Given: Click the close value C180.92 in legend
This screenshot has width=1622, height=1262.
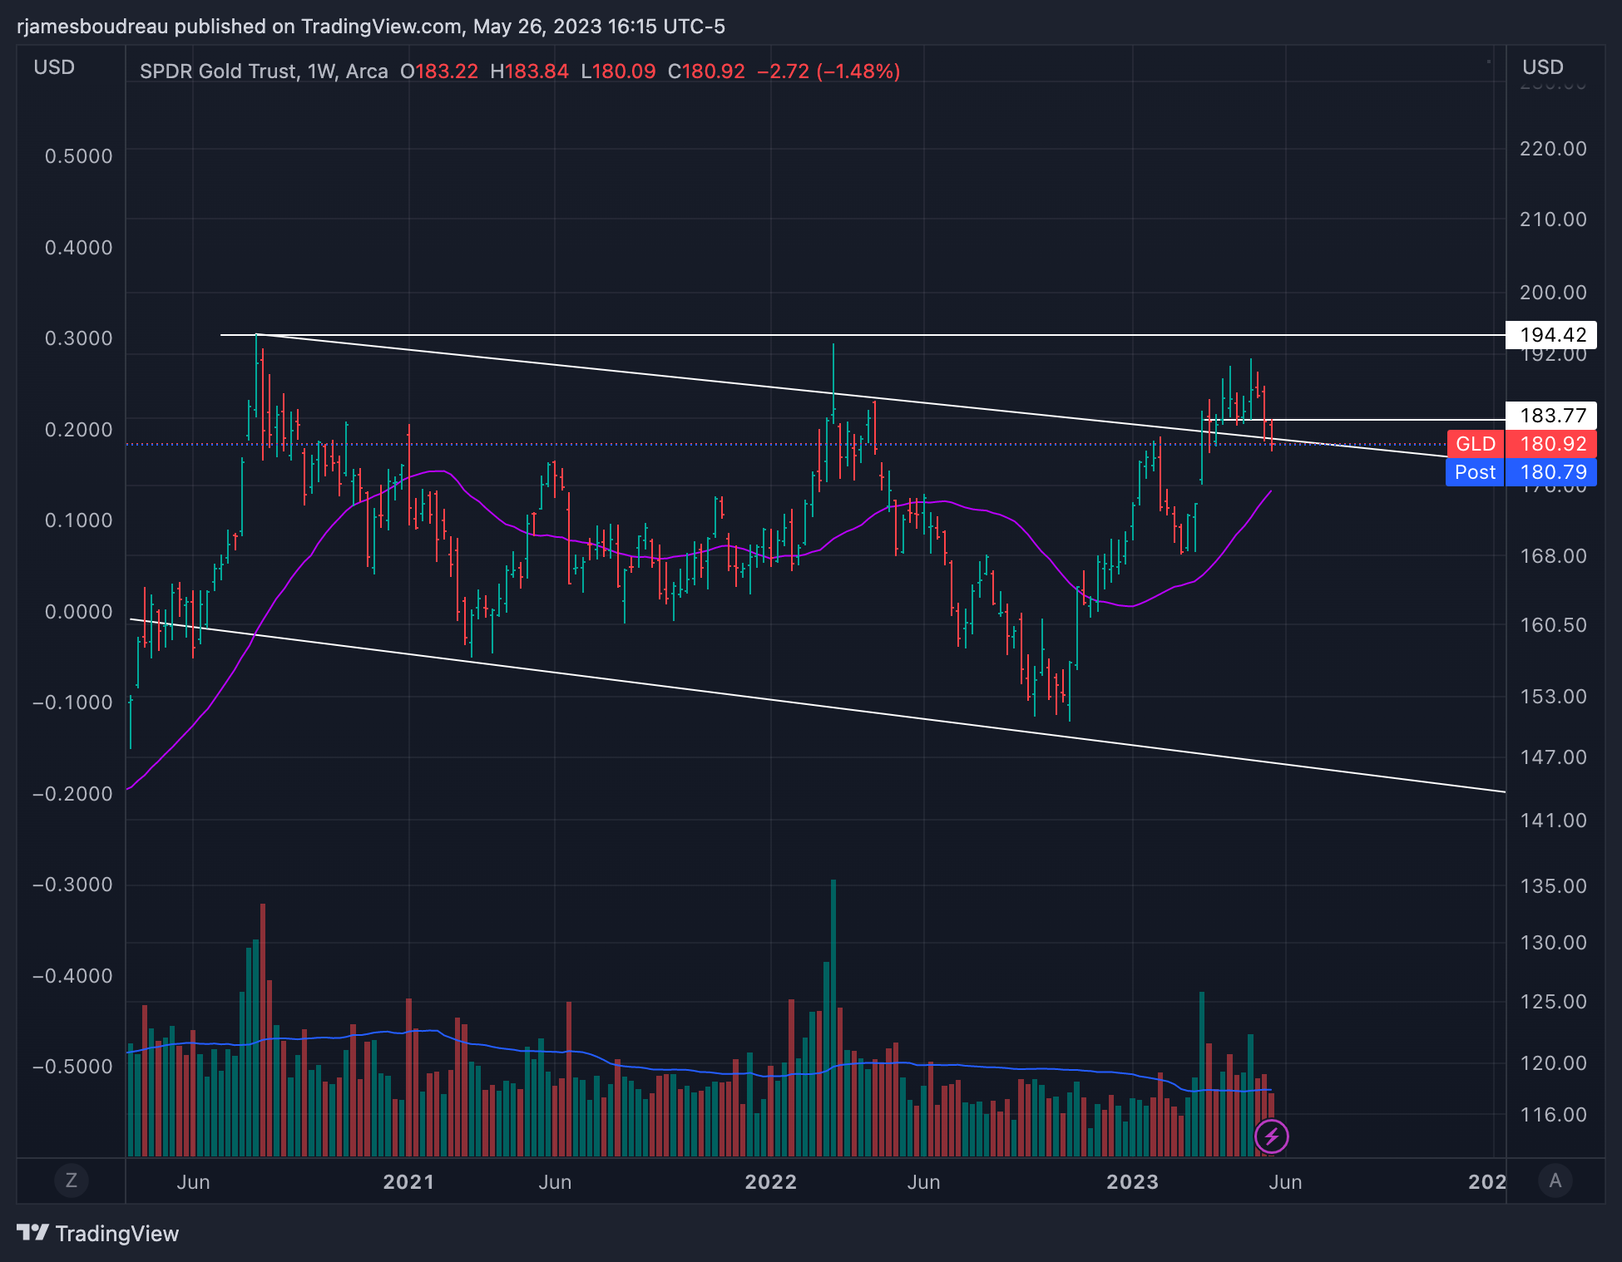Looking at the screenshot, I should (706, 71).
